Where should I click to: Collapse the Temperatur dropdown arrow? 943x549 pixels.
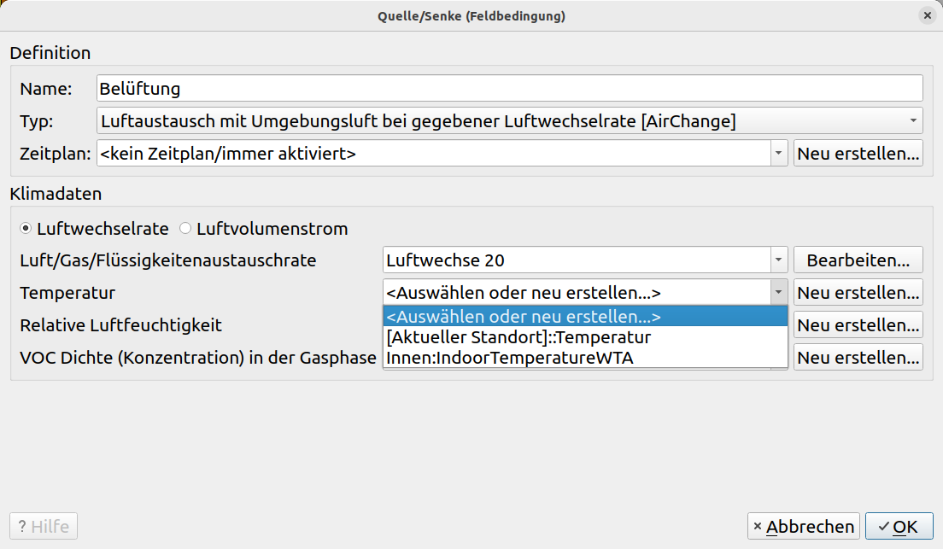778,293
